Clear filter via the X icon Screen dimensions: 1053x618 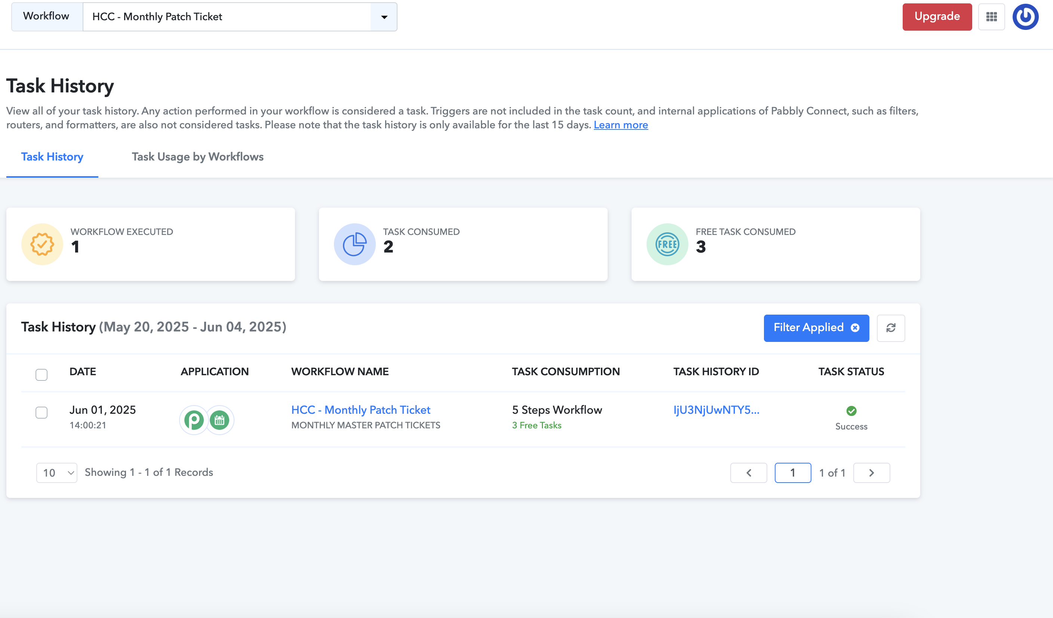(x=855, y=327)
